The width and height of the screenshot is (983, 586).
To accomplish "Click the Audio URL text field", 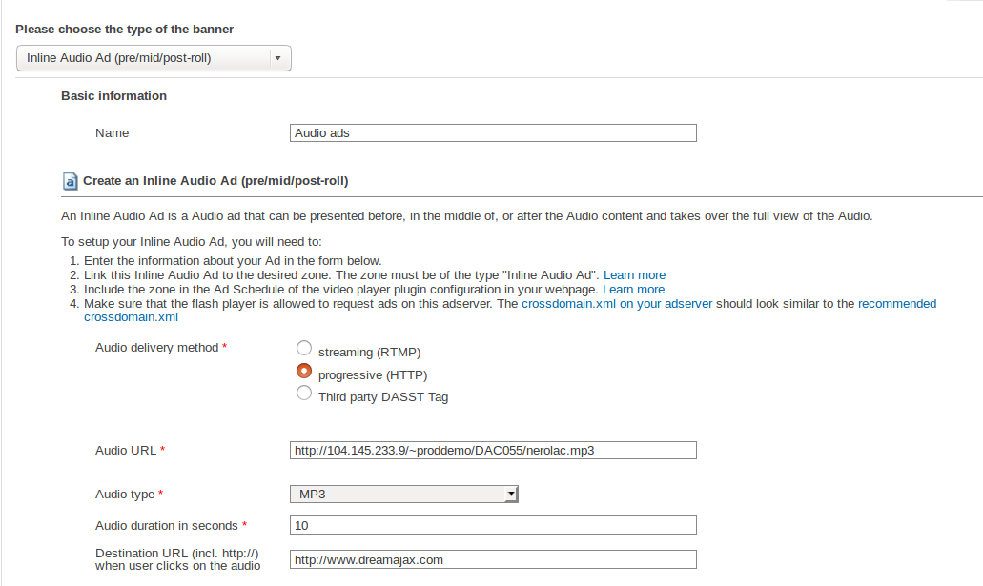I will tap(492, 450).
